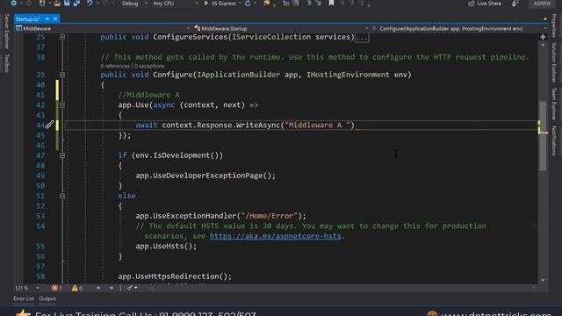
Task: Close the Startup.cs tab
Action: 55,18
